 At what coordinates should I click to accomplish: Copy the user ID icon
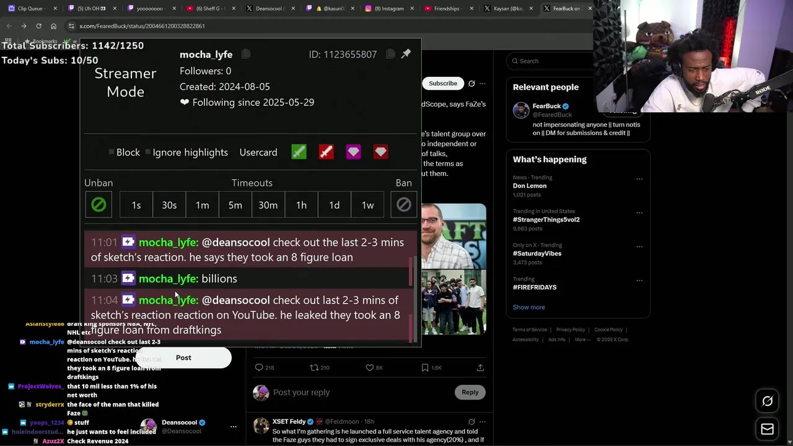pos(390,55)
